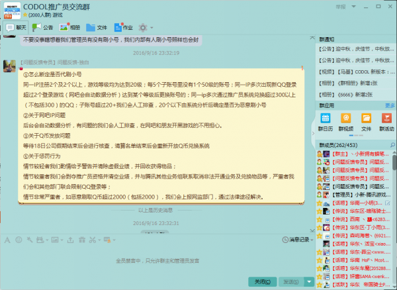Image resolution: width=397 pixels, height=290 pixels.
Task: Open the 相册 album tab
Action: point(69,28)
